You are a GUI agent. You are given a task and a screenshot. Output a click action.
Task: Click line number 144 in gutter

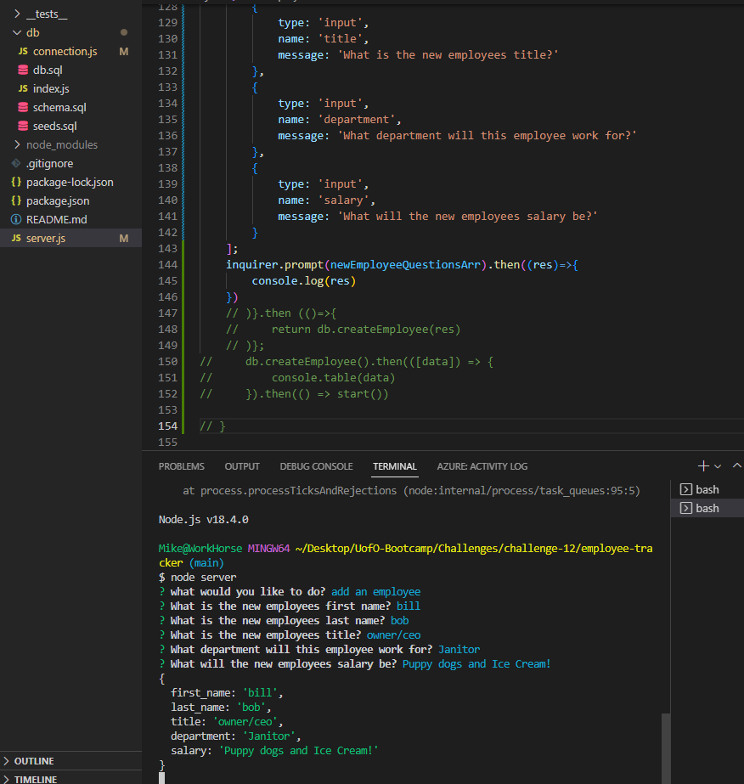[x=167, y=265]
